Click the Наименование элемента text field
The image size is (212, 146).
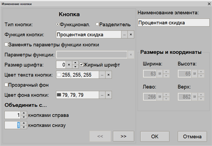[x=173, y=23]
